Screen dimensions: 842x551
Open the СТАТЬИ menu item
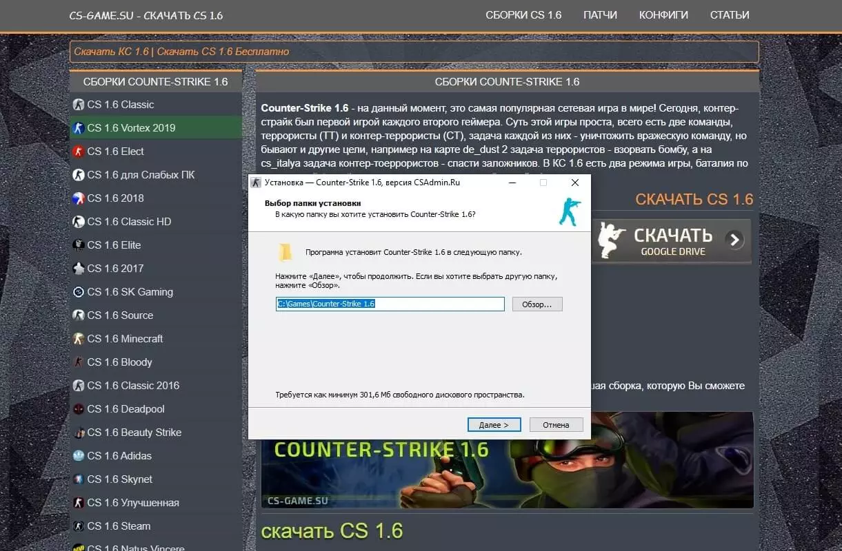[730, 15]
